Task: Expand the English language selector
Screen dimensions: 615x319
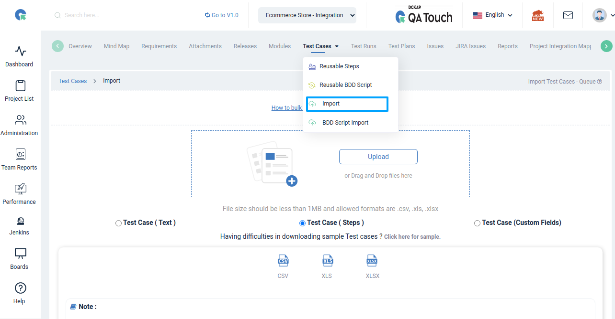Action: coord(492,15)
